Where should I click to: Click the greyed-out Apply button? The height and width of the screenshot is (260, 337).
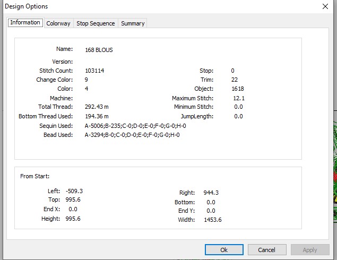310,250
